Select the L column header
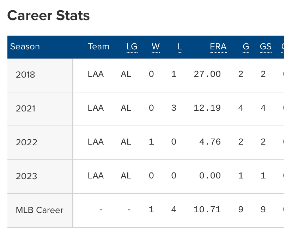Viewport: 292px width, 231px height. [180, 47]
